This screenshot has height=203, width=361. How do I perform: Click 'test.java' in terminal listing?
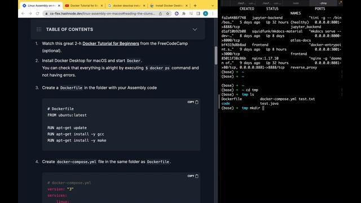coord(269,104)
